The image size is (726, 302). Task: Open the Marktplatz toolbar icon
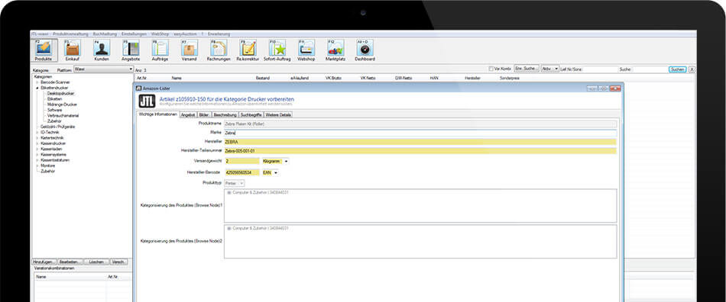coord(335,50)
